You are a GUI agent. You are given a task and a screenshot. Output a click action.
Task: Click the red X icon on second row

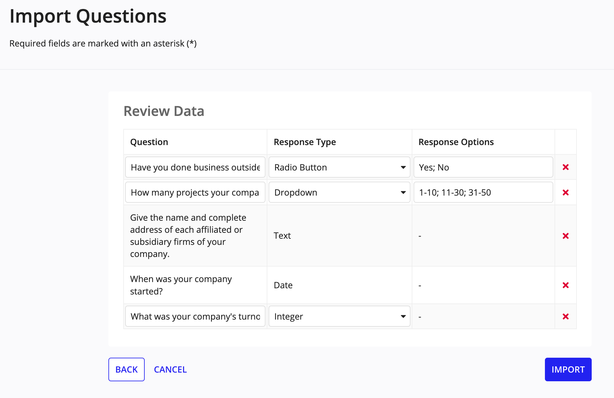coord(565,192)
